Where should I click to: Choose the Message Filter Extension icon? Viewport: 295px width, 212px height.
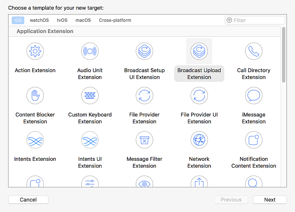tap(144, 140)
